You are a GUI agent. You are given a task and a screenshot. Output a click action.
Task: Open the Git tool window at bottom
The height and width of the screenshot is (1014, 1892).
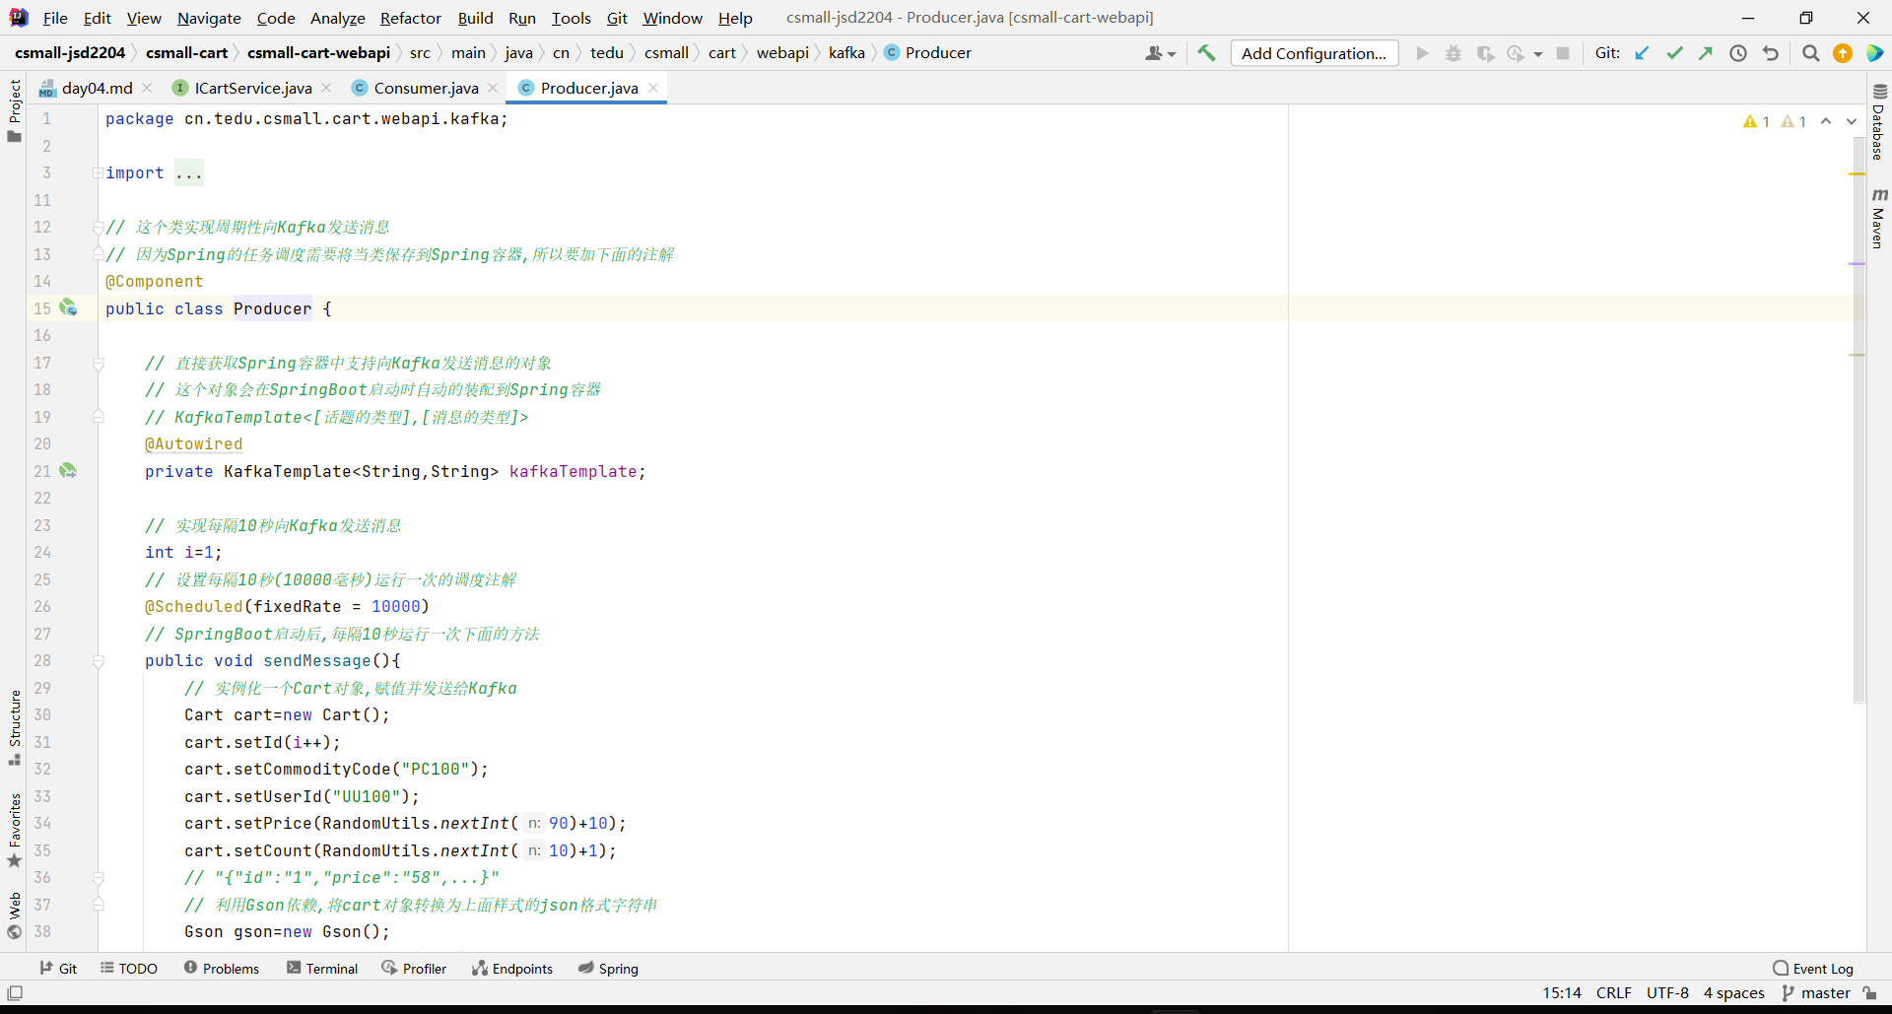click(x=58, y=969)
